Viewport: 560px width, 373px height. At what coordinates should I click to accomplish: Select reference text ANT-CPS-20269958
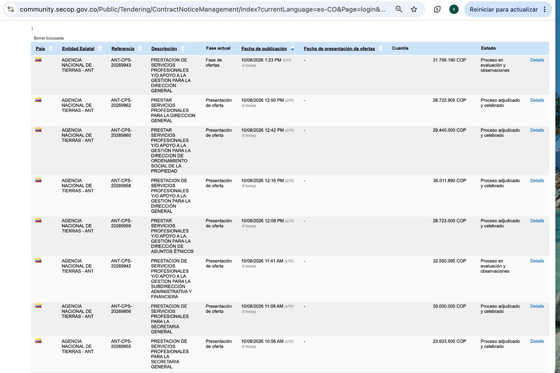pyautogui.click(x=121, y=183)
